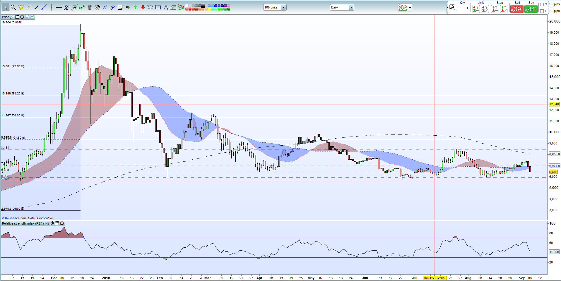Open RSI indicator wrench settings
This screenshot has width=561, height=281.
coord(52,223)
